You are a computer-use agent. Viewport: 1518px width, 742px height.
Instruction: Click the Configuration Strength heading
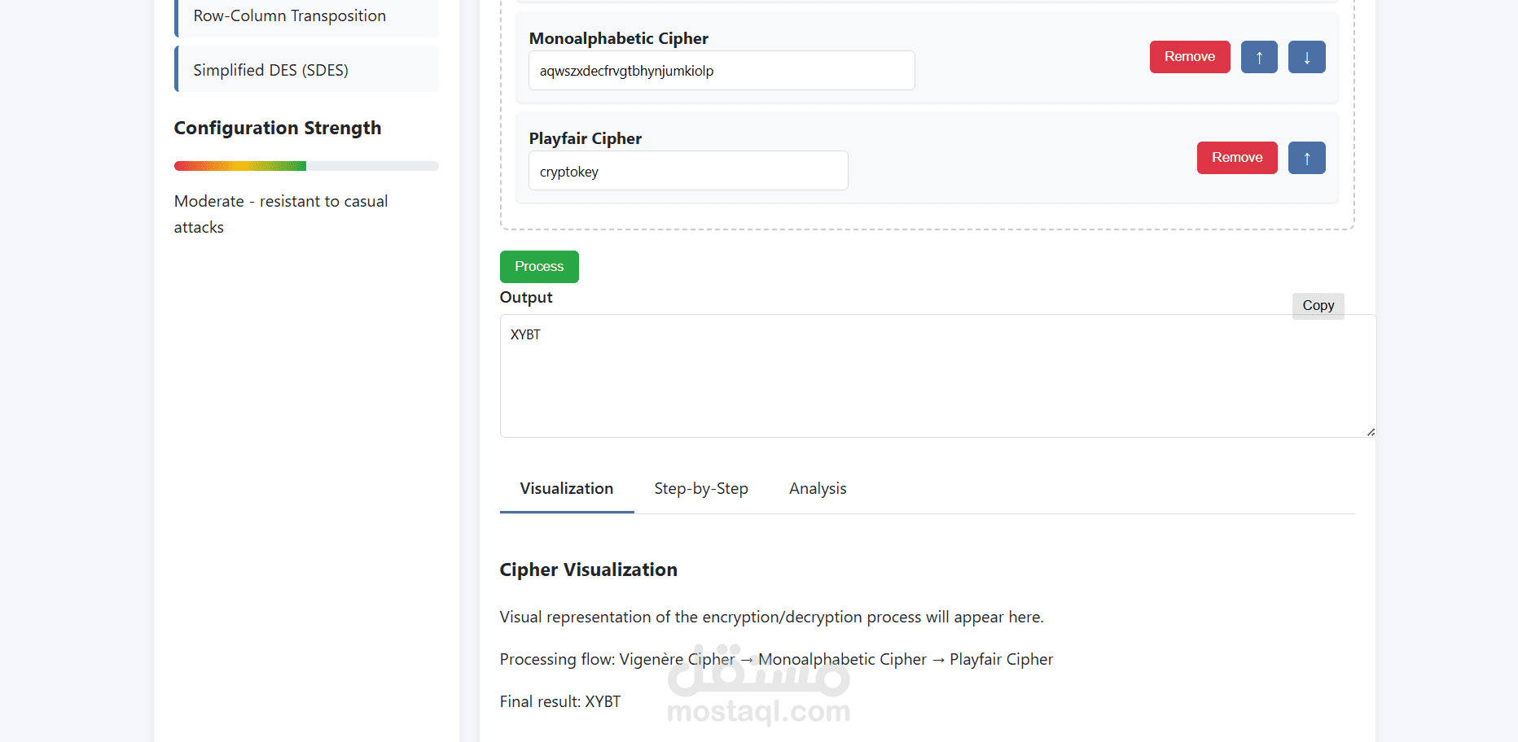coord(278,128)
